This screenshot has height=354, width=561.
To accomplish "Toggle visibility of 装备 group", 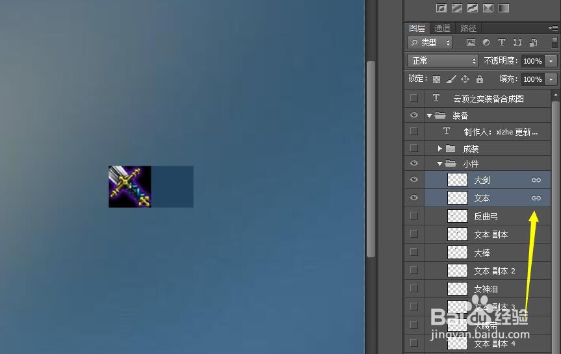I will (414, 115).
